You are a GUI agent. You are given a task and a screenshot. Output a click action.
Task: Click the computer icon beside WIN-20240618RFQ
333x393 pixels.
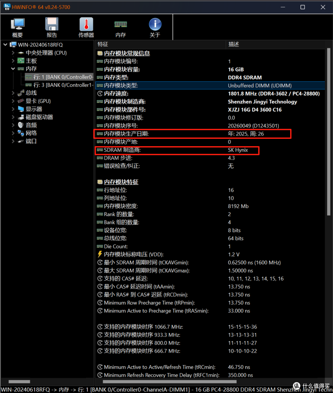tap(13, 45)
